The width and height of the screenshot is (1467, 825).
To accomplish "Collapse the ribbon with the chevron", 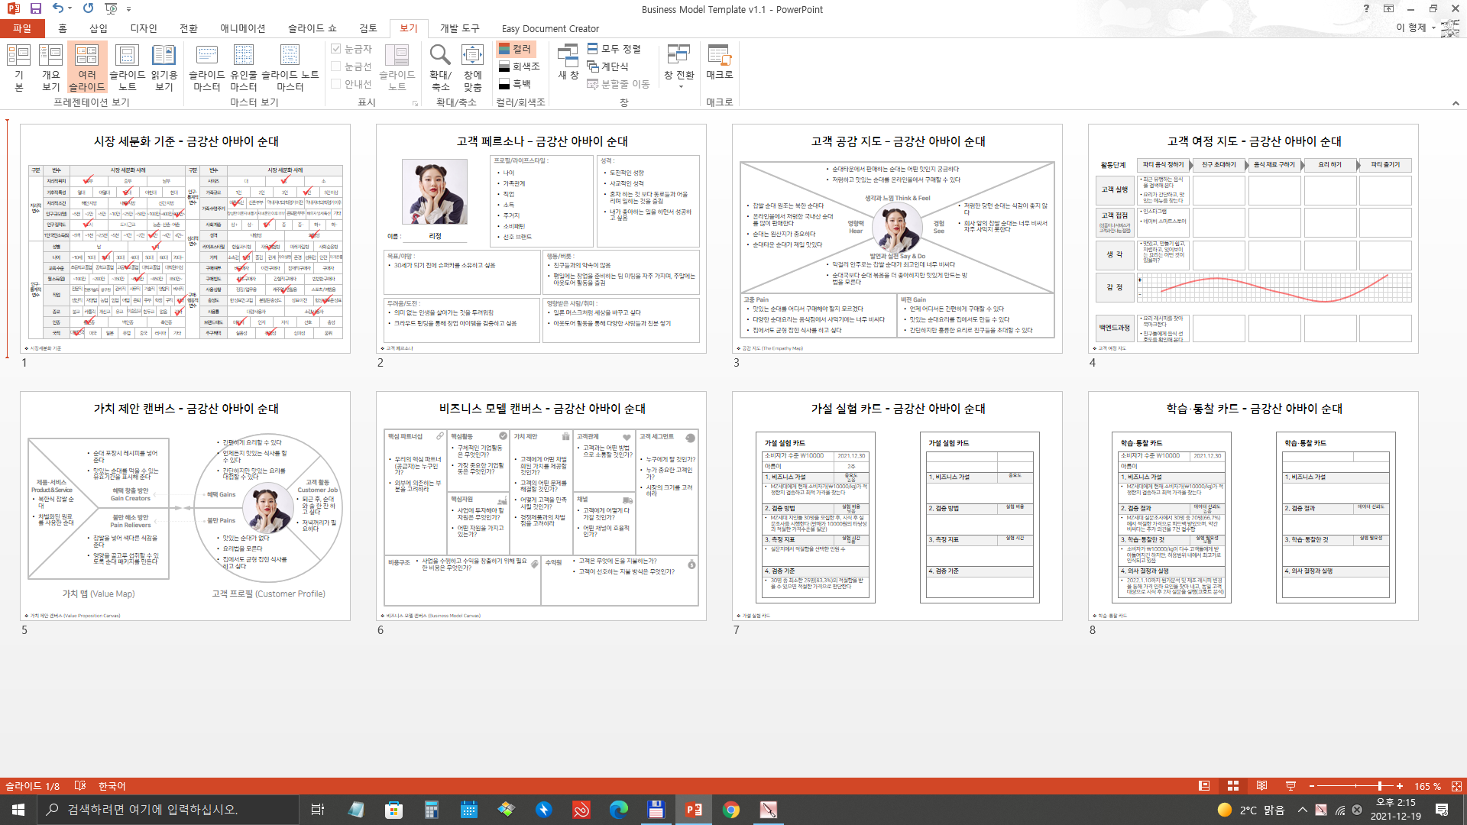I will pyautogui.click(x=1455, y=103).
